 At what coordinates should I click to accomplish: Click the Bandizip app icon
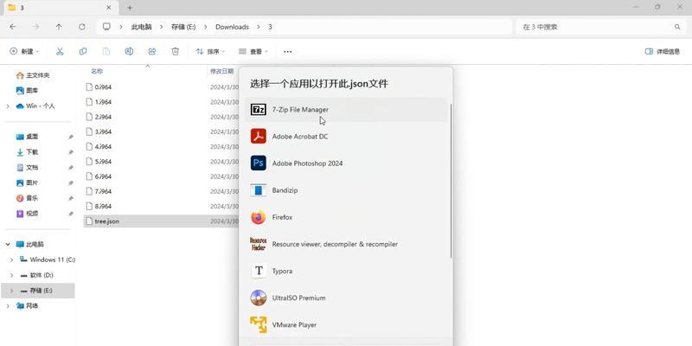point(258,190)
